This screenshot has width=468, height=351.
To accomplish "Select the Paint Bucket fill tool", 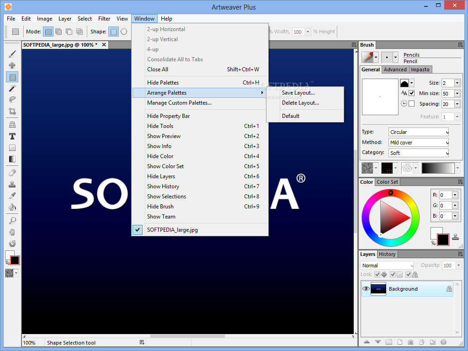I will 12,207.
